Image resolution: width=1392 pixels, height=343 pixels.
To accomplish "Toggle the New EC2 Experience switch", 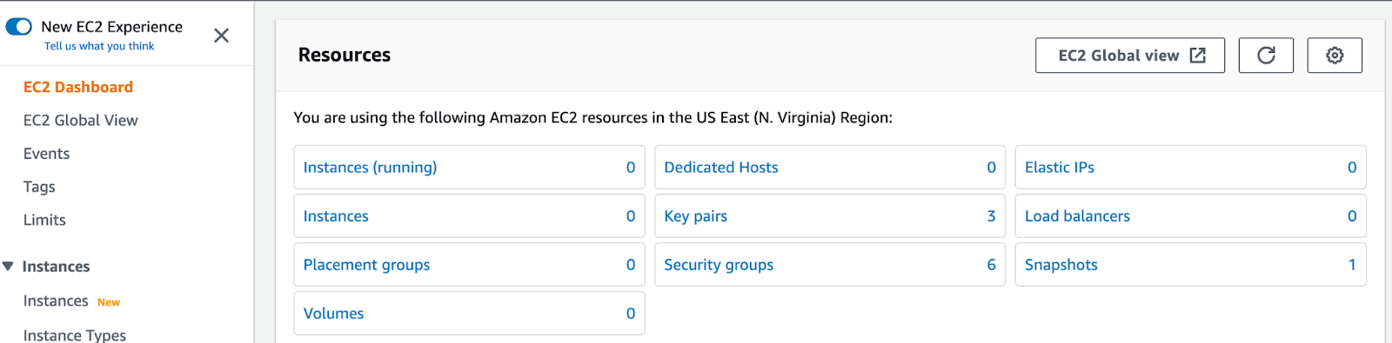I will tap(18, 27).
